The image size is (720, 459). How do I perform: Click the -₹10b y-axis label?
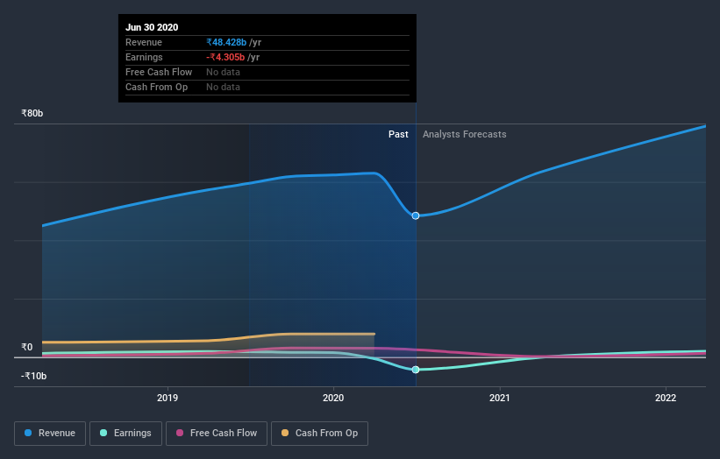34,376
